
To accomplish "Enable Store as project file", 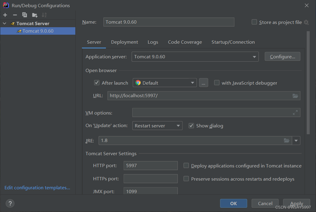I will [254, 22].
